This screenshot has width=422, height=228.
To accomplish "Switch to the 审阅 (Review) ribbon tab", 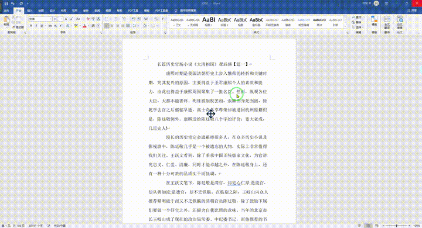I will pos(97,11).
